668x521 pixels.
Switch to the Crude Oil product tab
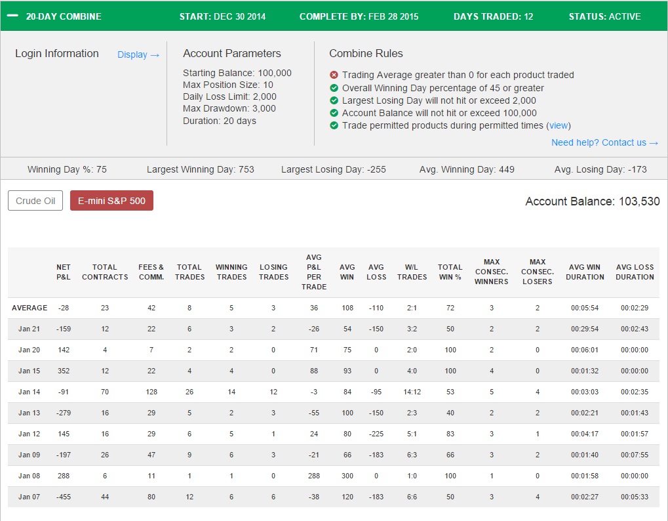coord(35,200)
